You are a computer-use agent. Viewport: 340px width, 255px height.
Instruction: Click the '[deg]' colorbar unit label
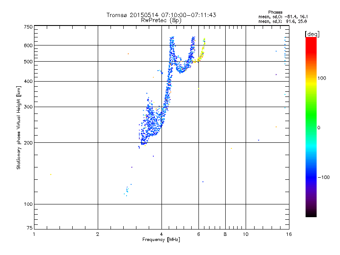point(312,34)
